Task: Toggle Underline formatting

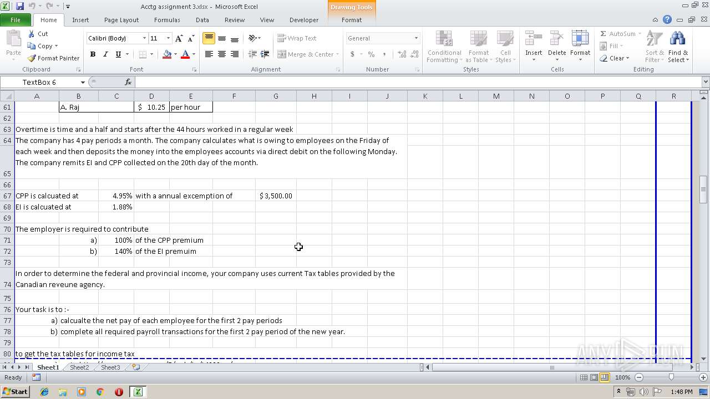Action: [x=118, y=54]
